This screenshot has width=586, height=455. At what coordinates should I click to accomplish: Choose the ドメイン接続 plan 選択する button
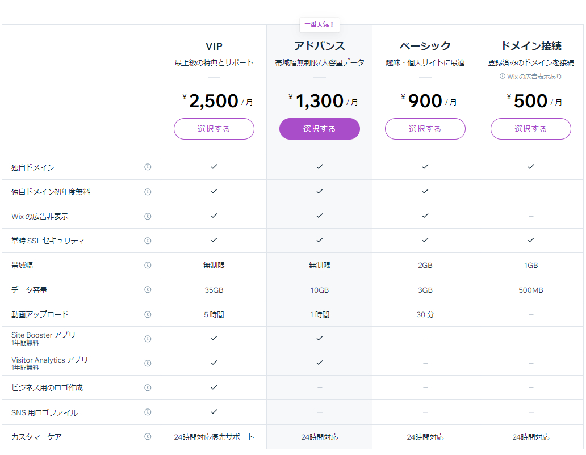click(531, 129)
